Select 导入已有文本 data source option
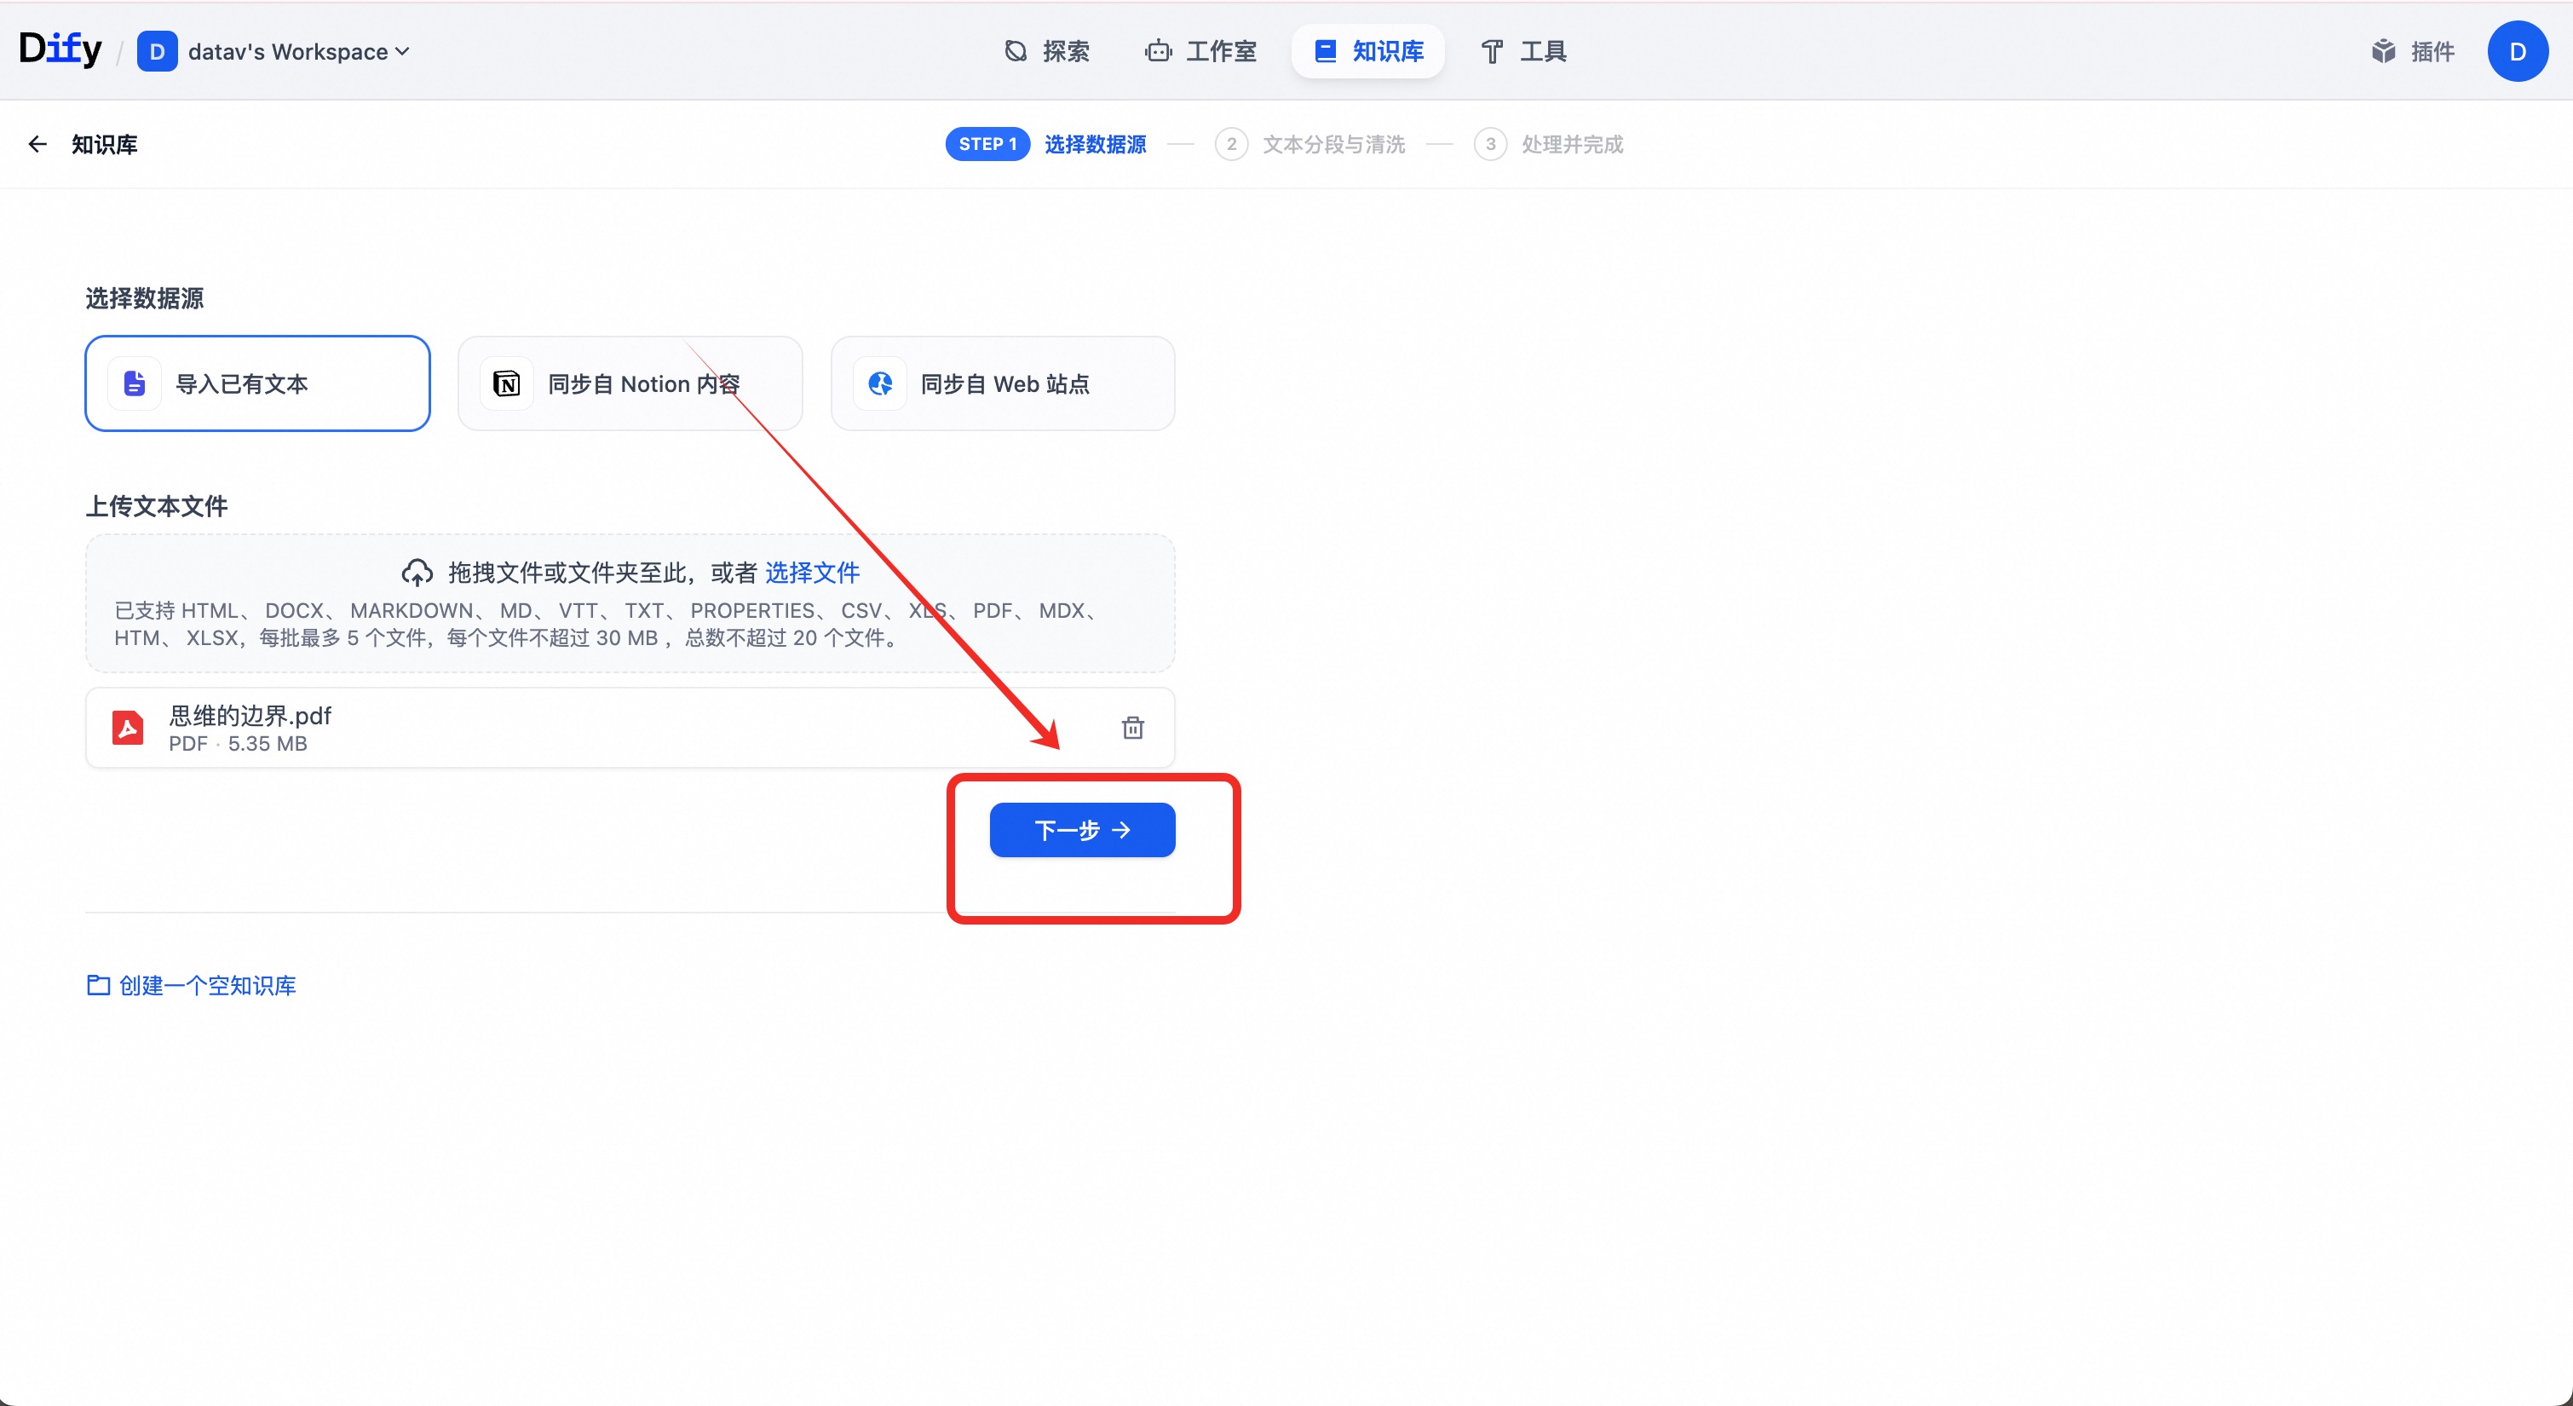The image size is (2573, 1406). [x=257, y=383]
